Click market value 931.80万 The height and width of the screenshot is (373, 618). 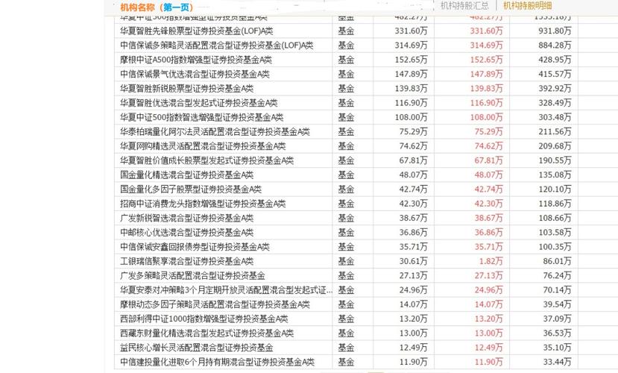pos(555,31)
